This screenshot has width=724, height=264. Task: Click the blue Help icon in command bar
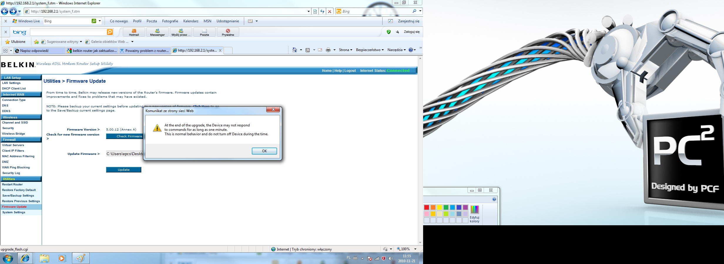pos(411,50)
